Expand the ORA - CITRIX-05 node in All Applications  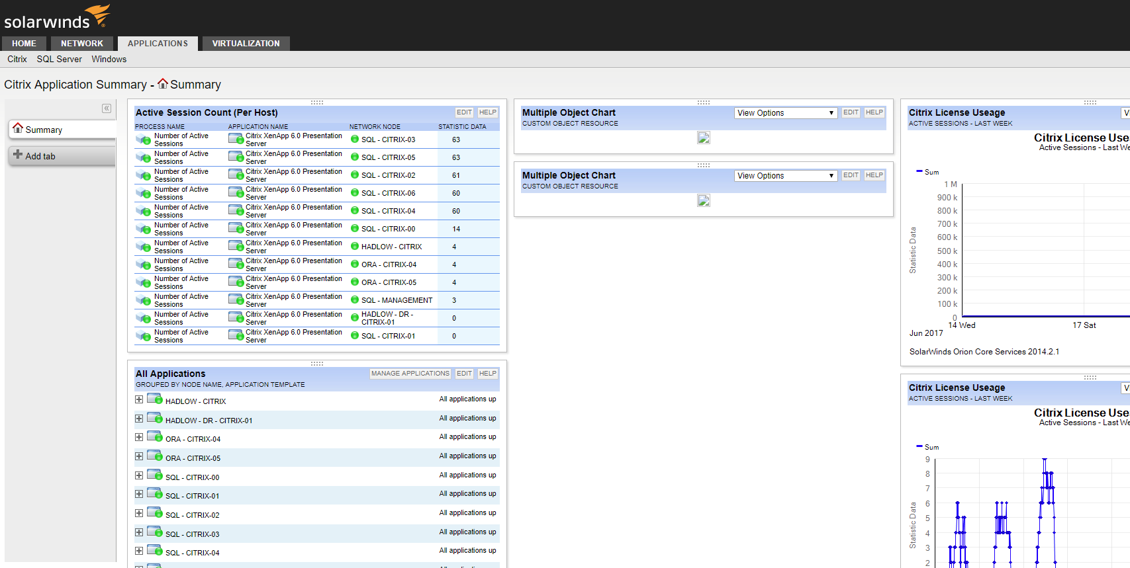[139, 456]
